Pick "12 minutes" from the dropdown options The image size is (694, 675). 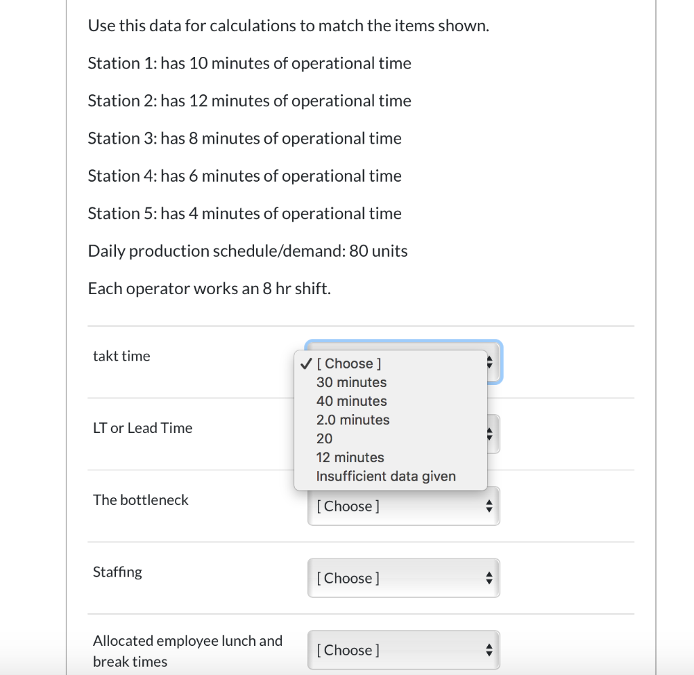coord(350,457)
